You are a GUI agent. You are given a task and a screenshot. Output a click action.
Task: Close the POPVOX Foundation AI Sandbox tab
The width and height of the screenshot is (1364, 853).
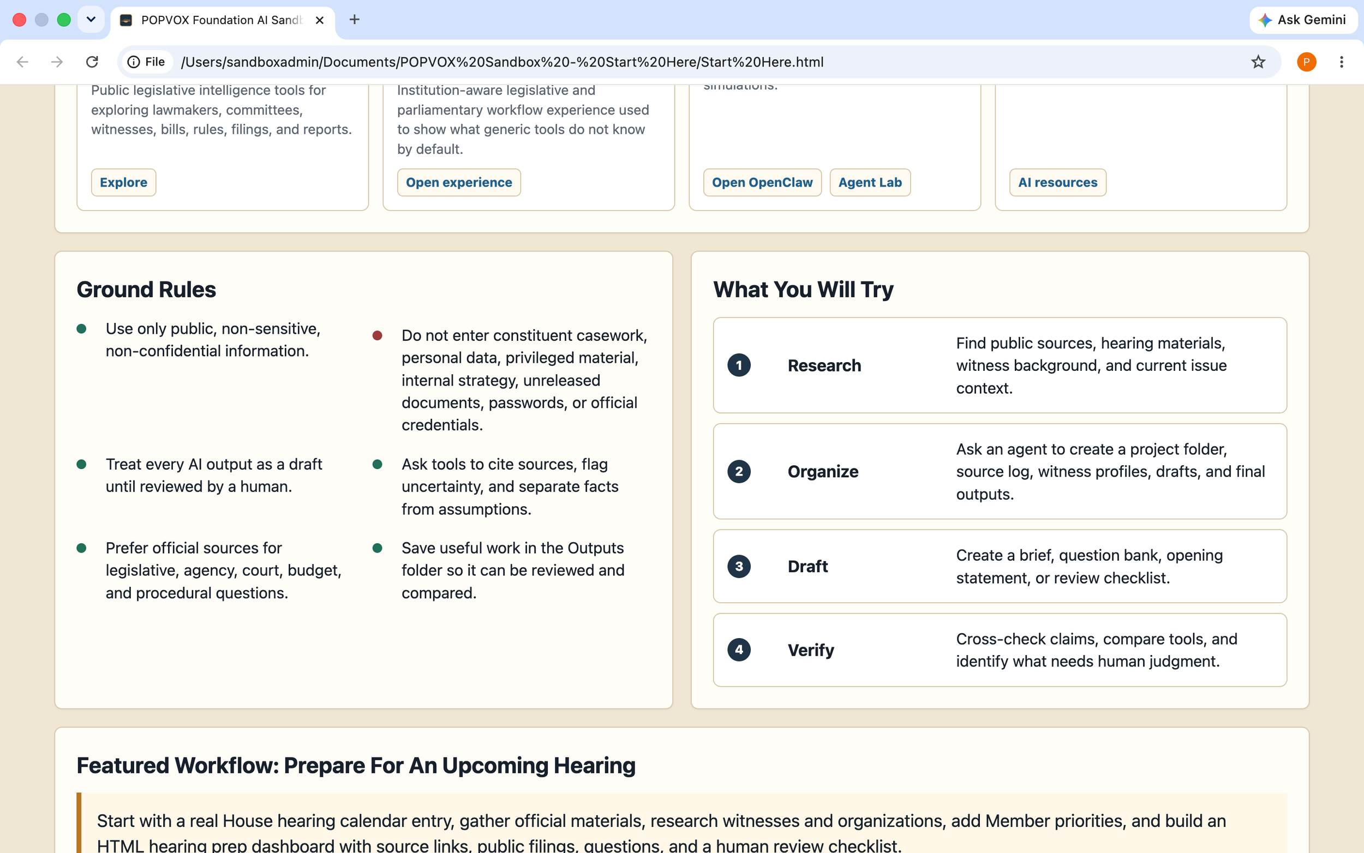[319, 20]
